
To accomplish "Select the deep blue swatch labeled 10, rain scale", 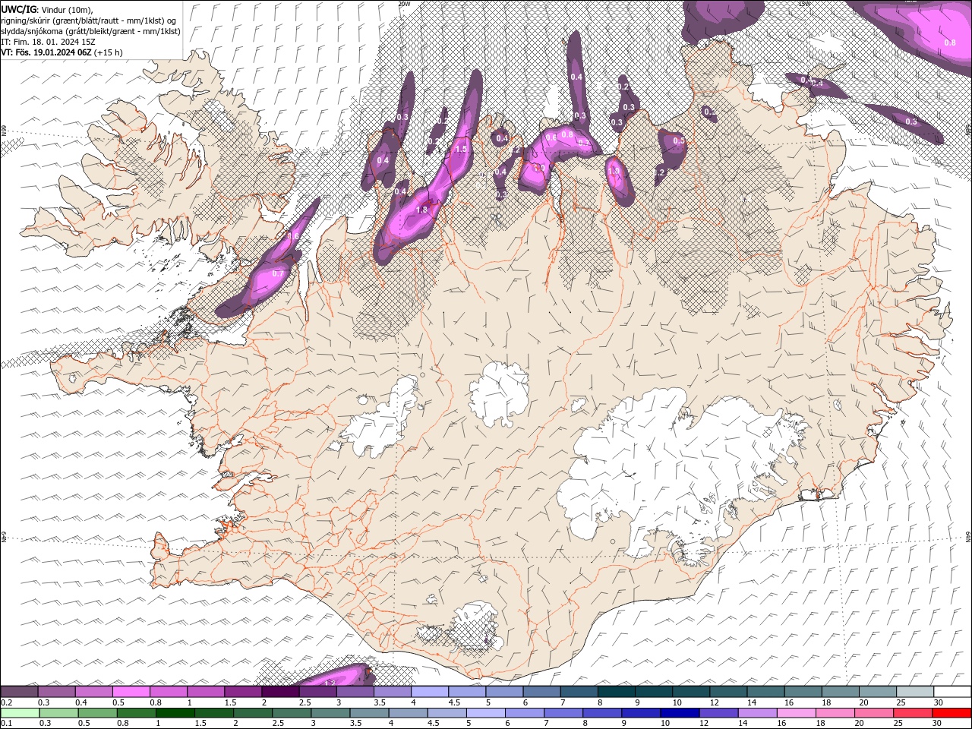I will tap(680, 713).
